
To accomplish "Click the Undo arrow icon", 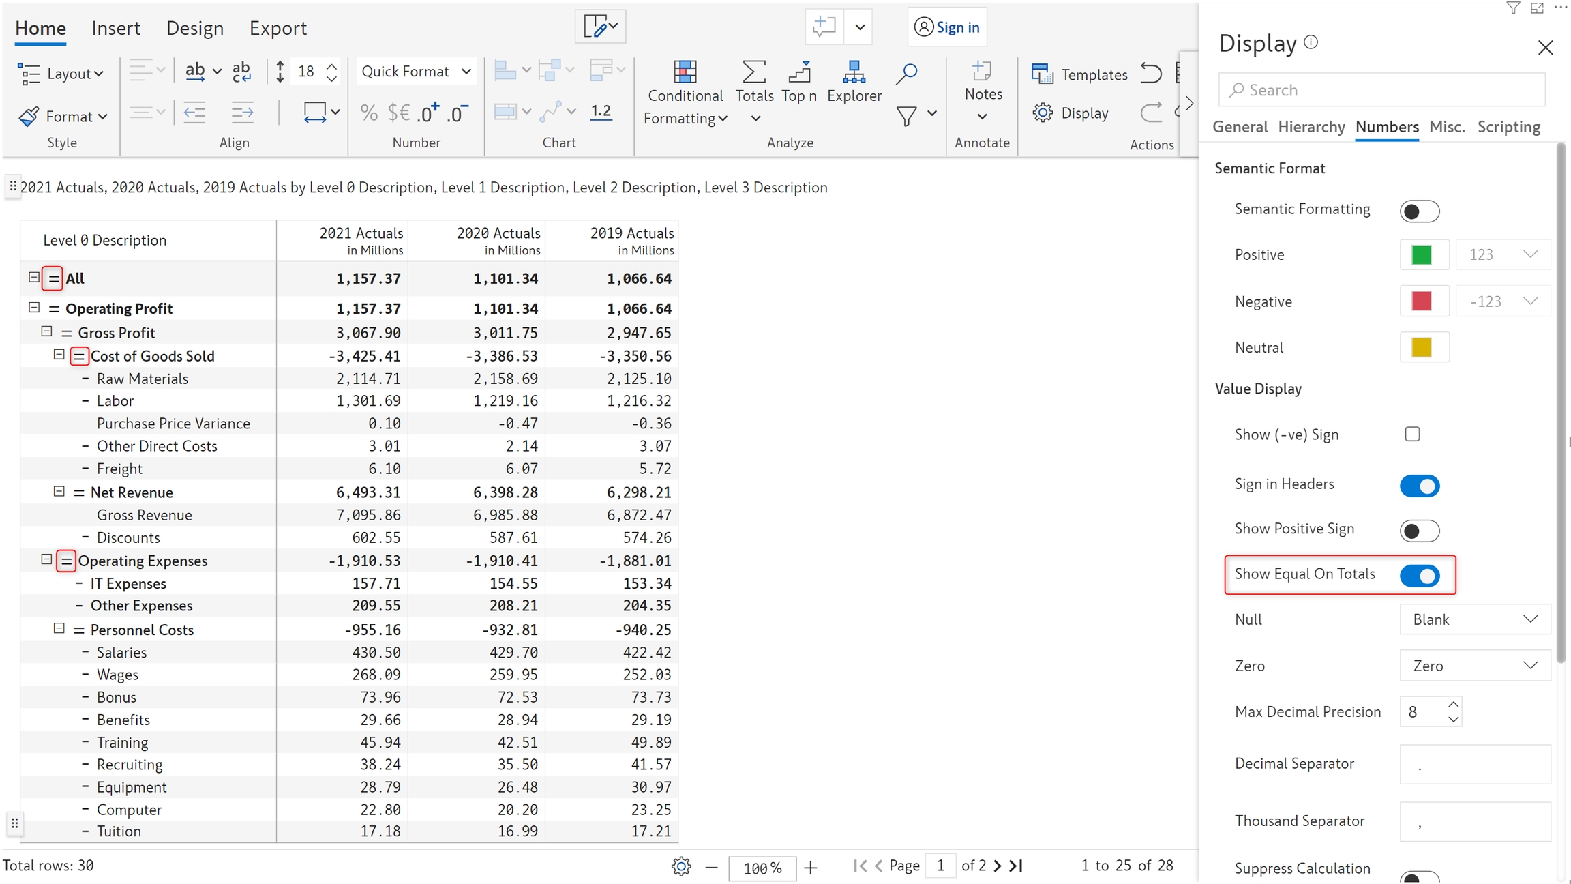I will (x=1151, y=74).
